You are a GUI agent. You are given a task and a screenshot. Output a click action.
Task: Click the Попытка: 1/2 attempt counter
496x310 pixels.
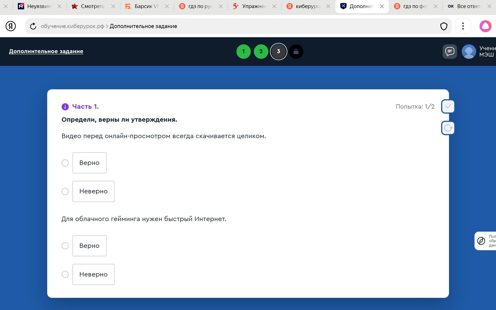tap(415, 106)
